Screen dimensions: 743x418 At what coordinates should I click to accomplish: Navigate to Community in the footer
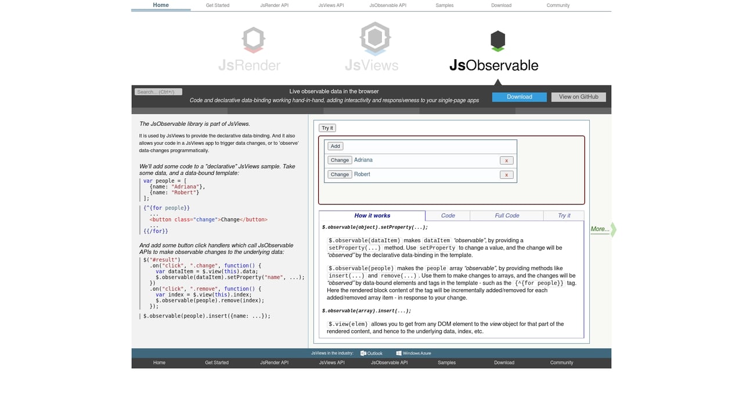point(561,362)
